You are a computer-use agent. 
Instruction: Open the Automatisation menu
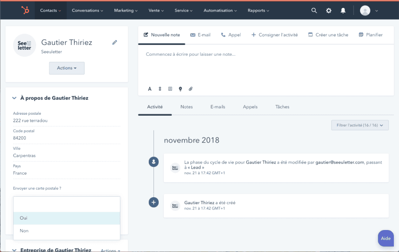pos(220,10)
